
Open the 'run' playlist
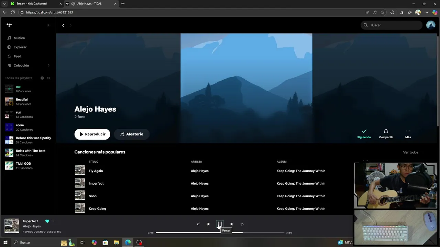27,115
